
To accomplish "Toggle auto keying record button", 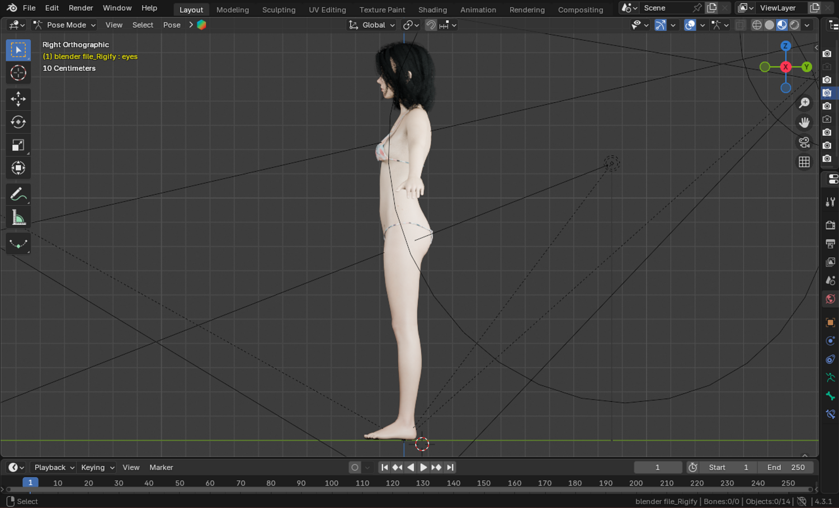I will pyautogui.click(x=355, y=468).
